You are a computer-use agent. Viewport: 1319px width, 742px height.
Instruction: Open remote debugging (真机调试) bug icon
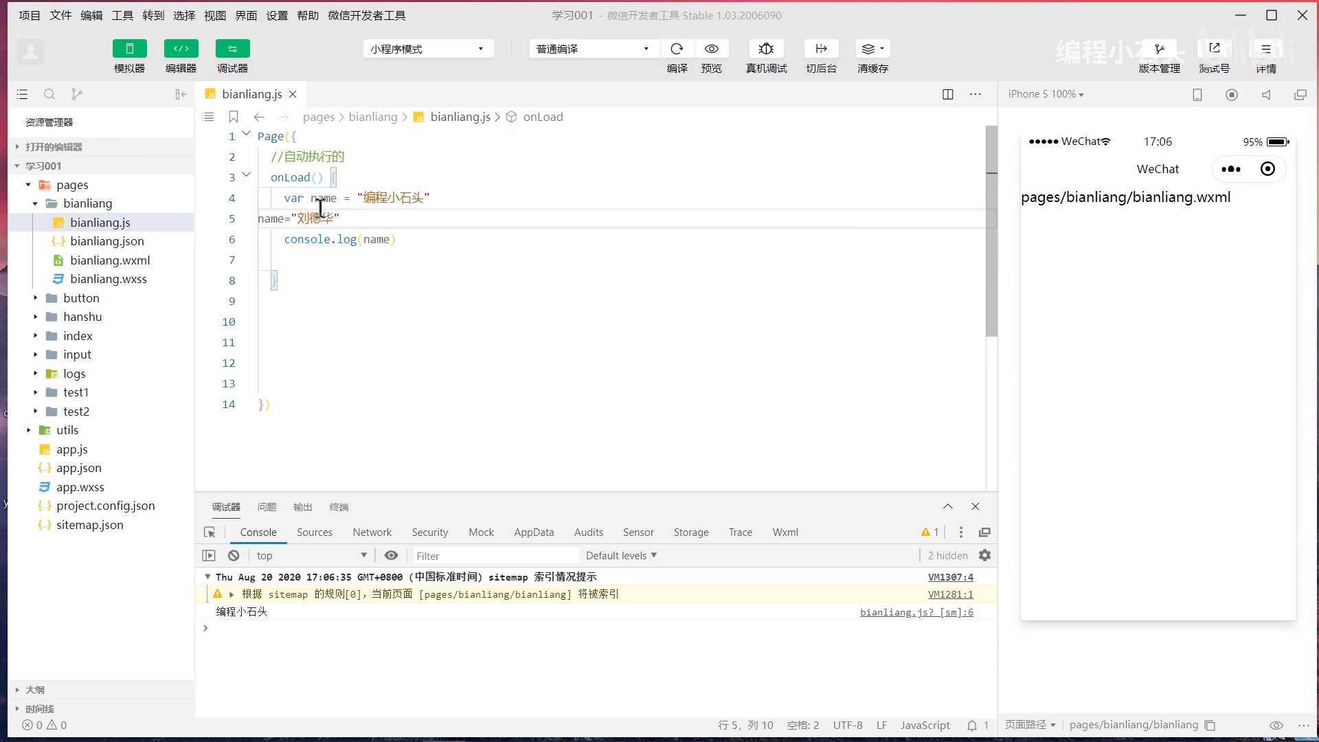766,49
